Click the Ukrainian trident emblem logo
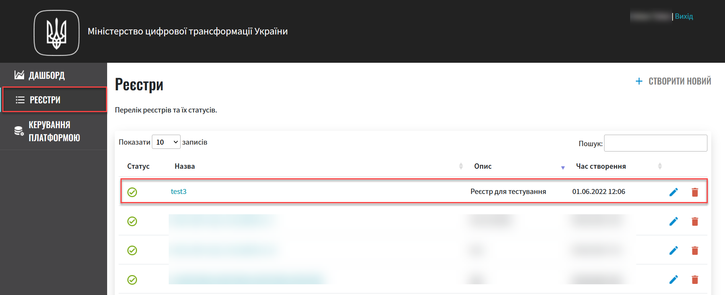 (x=57, y=33)
